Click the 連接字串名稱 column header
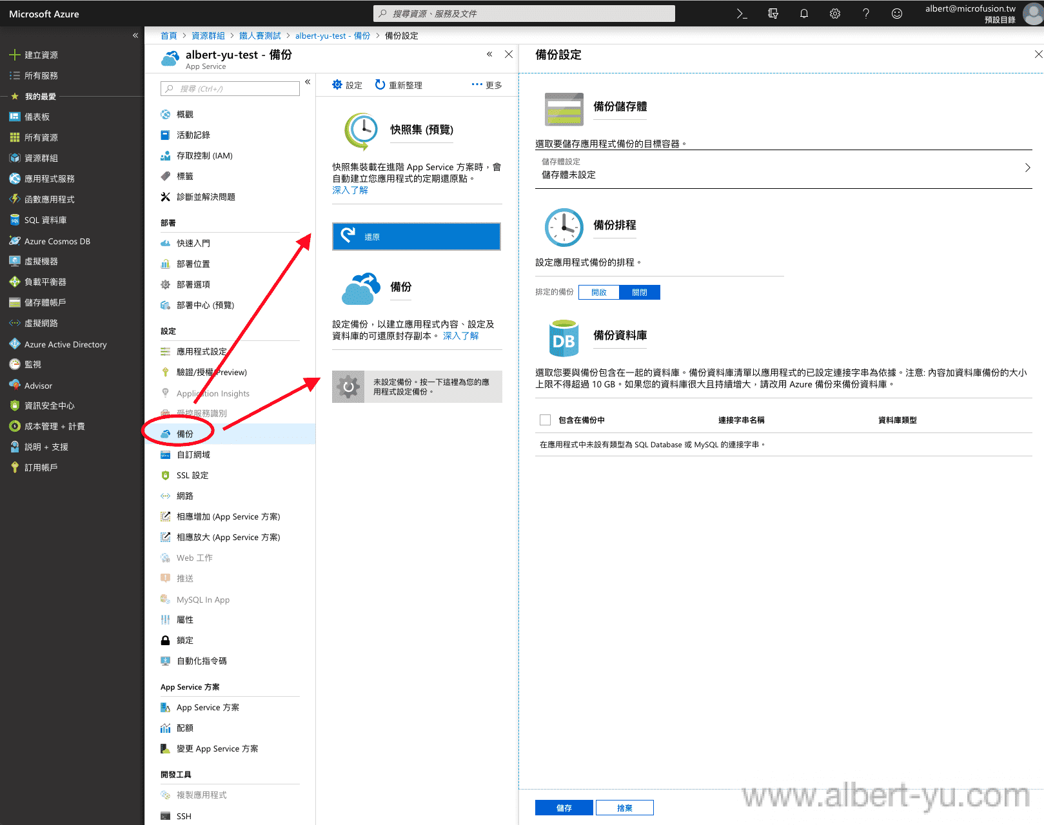1044x825 pixels. pos(742,420)
